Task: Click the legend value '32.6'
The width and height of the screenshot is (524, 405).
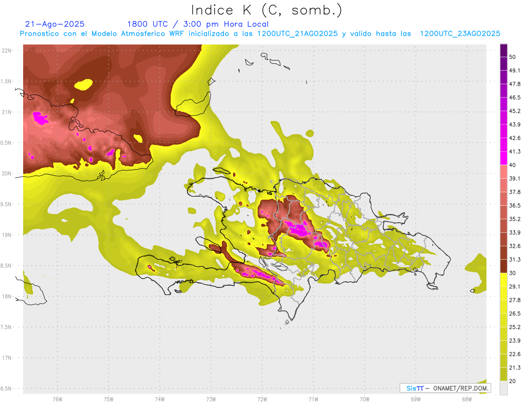Action: [514, 246]
